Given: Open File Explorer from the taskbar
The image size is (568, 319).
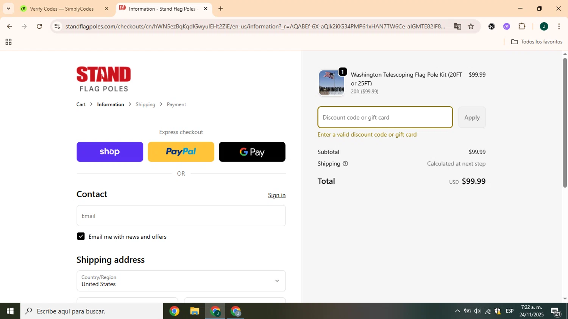Looking at the screenshot, I should (195, 311).
